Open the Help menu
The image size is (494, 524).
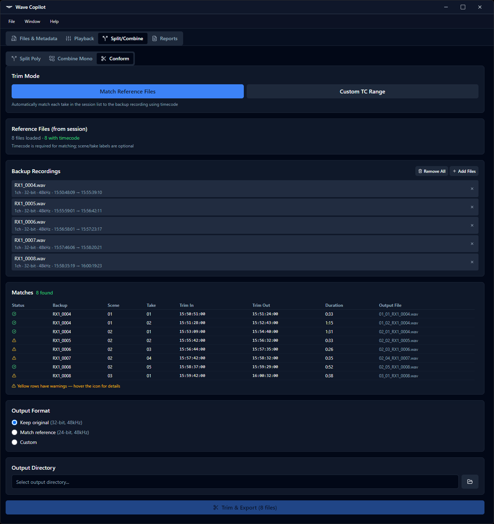54,22
